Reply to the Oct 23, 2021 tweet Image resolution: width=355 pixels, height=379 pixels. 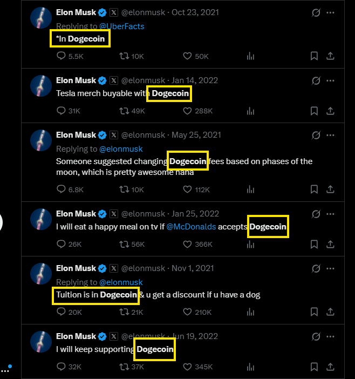click(61, 56)
